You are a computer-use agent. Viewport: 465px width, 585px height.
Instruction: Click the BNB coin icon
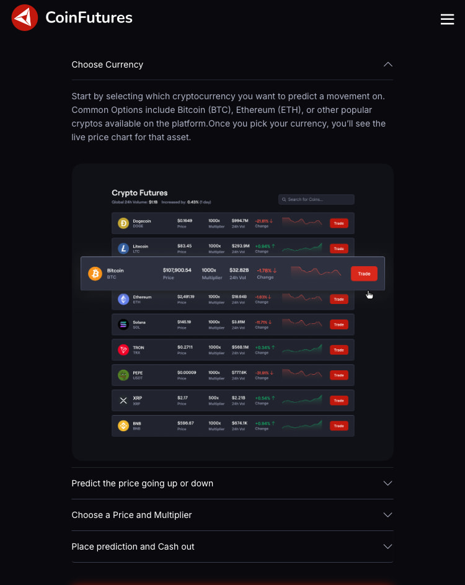(122, 426)
